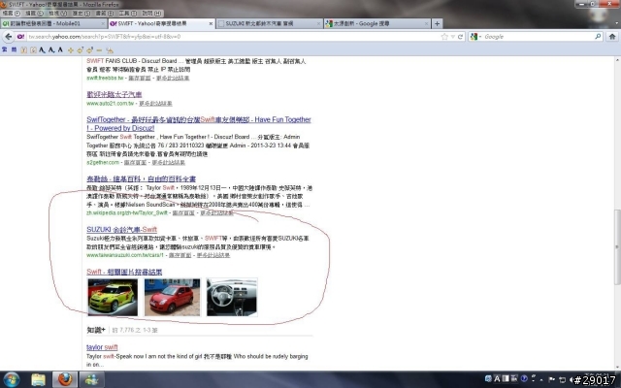Click the second blue toolbar icon next to it
Viewport: 621px width, 388px height.
tap(14, 49)
